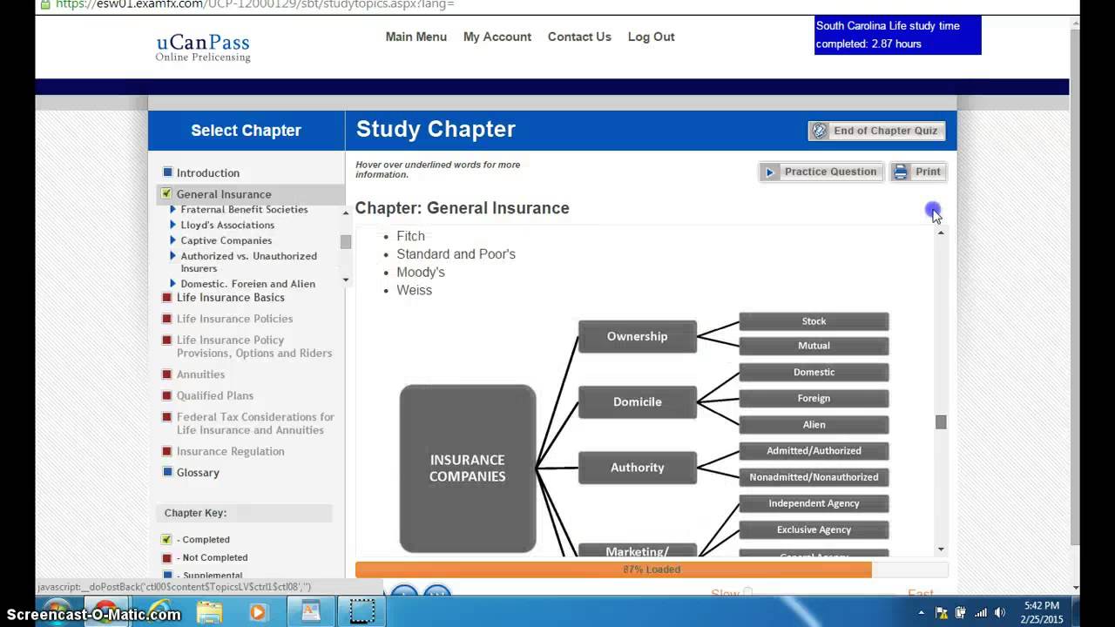Screen dimensions: 1115x627
Task: Click the Mutual box in diagram
Action: point(814,346)
